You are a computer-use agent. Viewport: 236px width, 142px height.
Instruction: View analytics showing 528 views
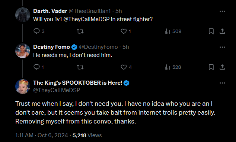pos(173,67)
